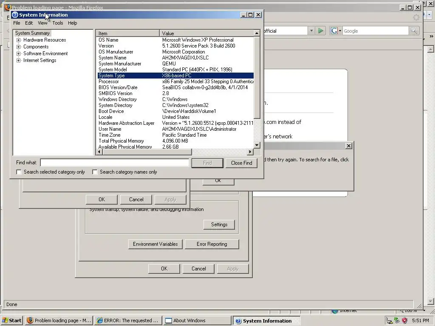The height and width of the screenshot is (326, 435).
Task: Switch to the About Windows taskbar button
Action: point(197,320)
